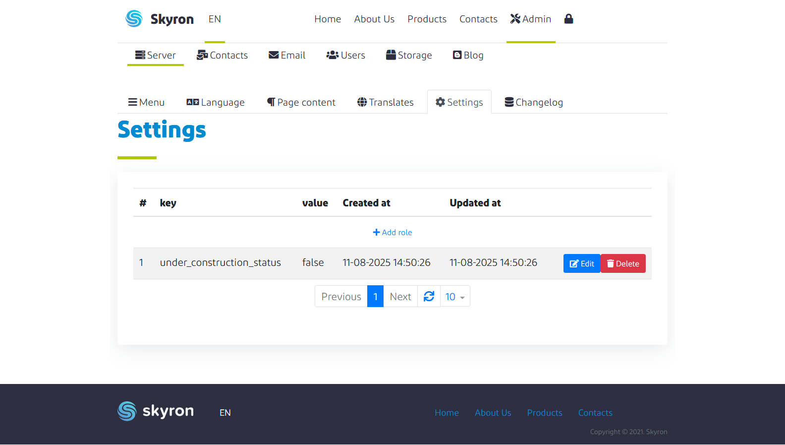Click the Server rack icon

pyautogui.click(x=140, y=55)
